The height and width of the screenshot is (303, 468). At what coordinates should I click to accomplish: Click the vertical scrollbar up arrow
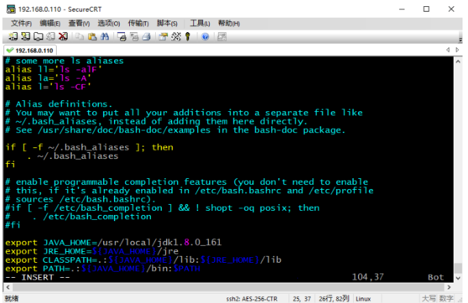click(458, 61)
